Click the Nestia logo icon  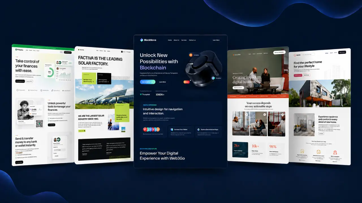click(x=295, y=55)
